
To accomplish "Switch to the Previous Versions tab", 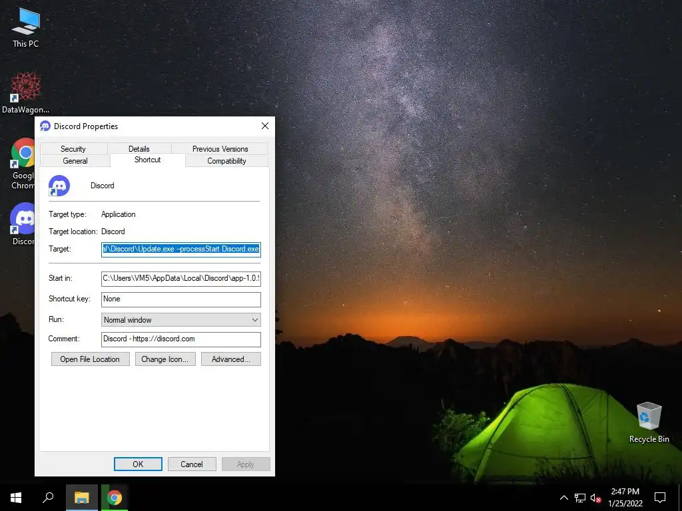I will tap(220, 148).
